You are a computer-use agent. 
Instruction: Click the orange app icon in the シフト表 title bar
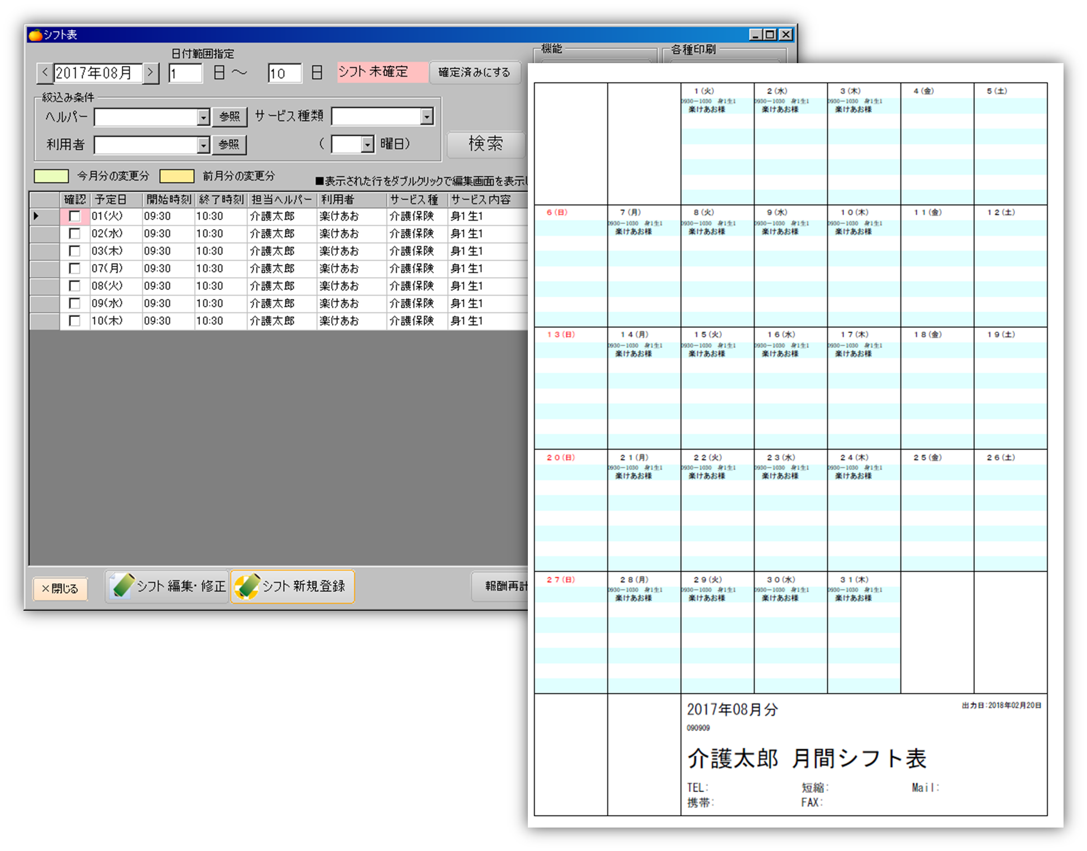click(35, 35)
